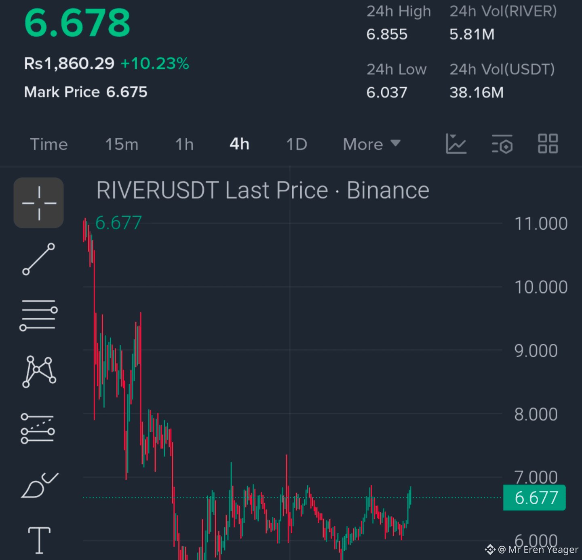Click the 9.000 price axis label

click(536, 351)
